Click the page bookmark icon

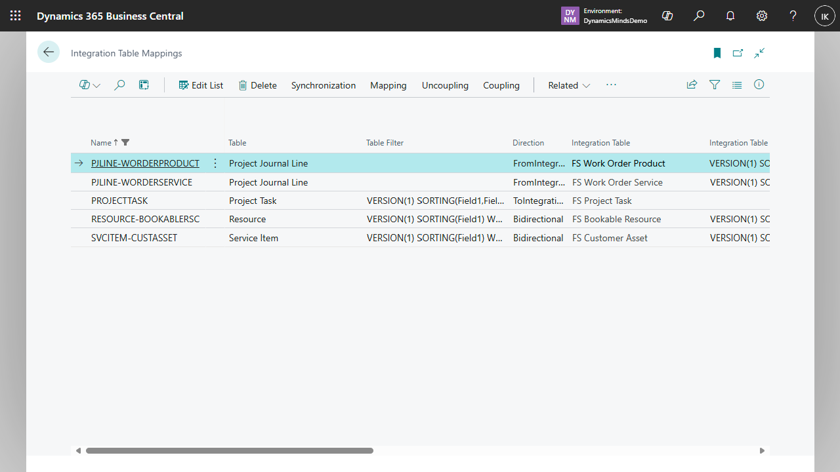point(717,53)
